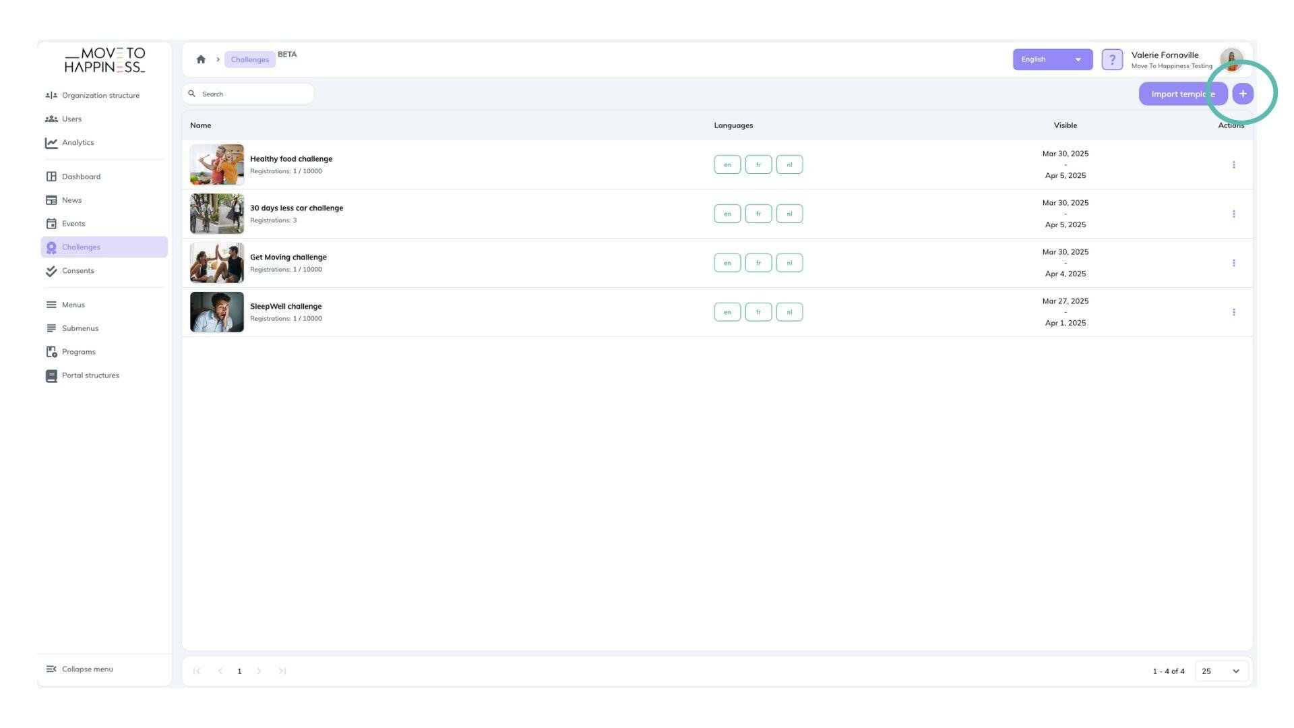The height and width of the screenshot is (728, 1294).
Task: Open thumbnail of Healthy food challenge
Action: [x=217, y=164]
